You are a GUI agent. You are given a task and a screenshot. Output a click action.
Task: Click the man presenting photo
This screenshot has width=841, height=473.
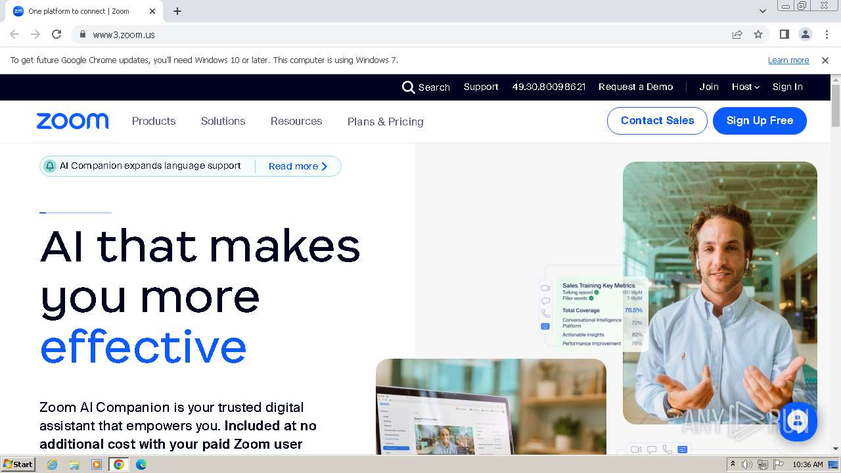(720, 292)
